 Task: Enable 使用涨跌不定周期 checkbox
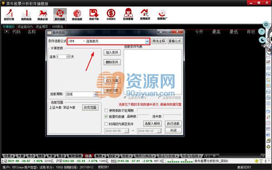coord(106,110)
